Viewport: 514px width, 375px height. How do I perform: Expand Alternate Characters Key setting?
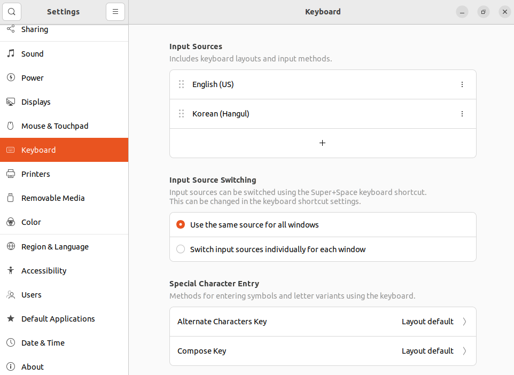323,322
